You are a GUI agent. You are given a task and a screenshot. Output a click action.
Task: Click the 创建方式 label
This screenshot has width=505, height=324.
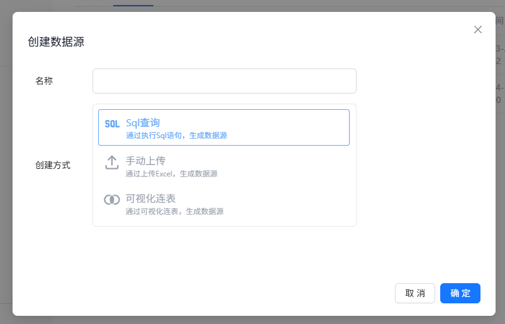[x=53, y=165]
